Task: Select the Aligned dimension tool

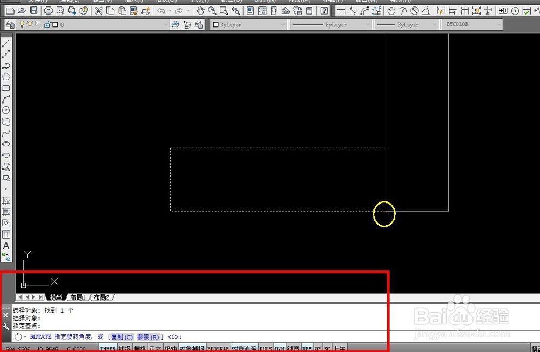Action: pyautogui.click(x=353, y=11)
